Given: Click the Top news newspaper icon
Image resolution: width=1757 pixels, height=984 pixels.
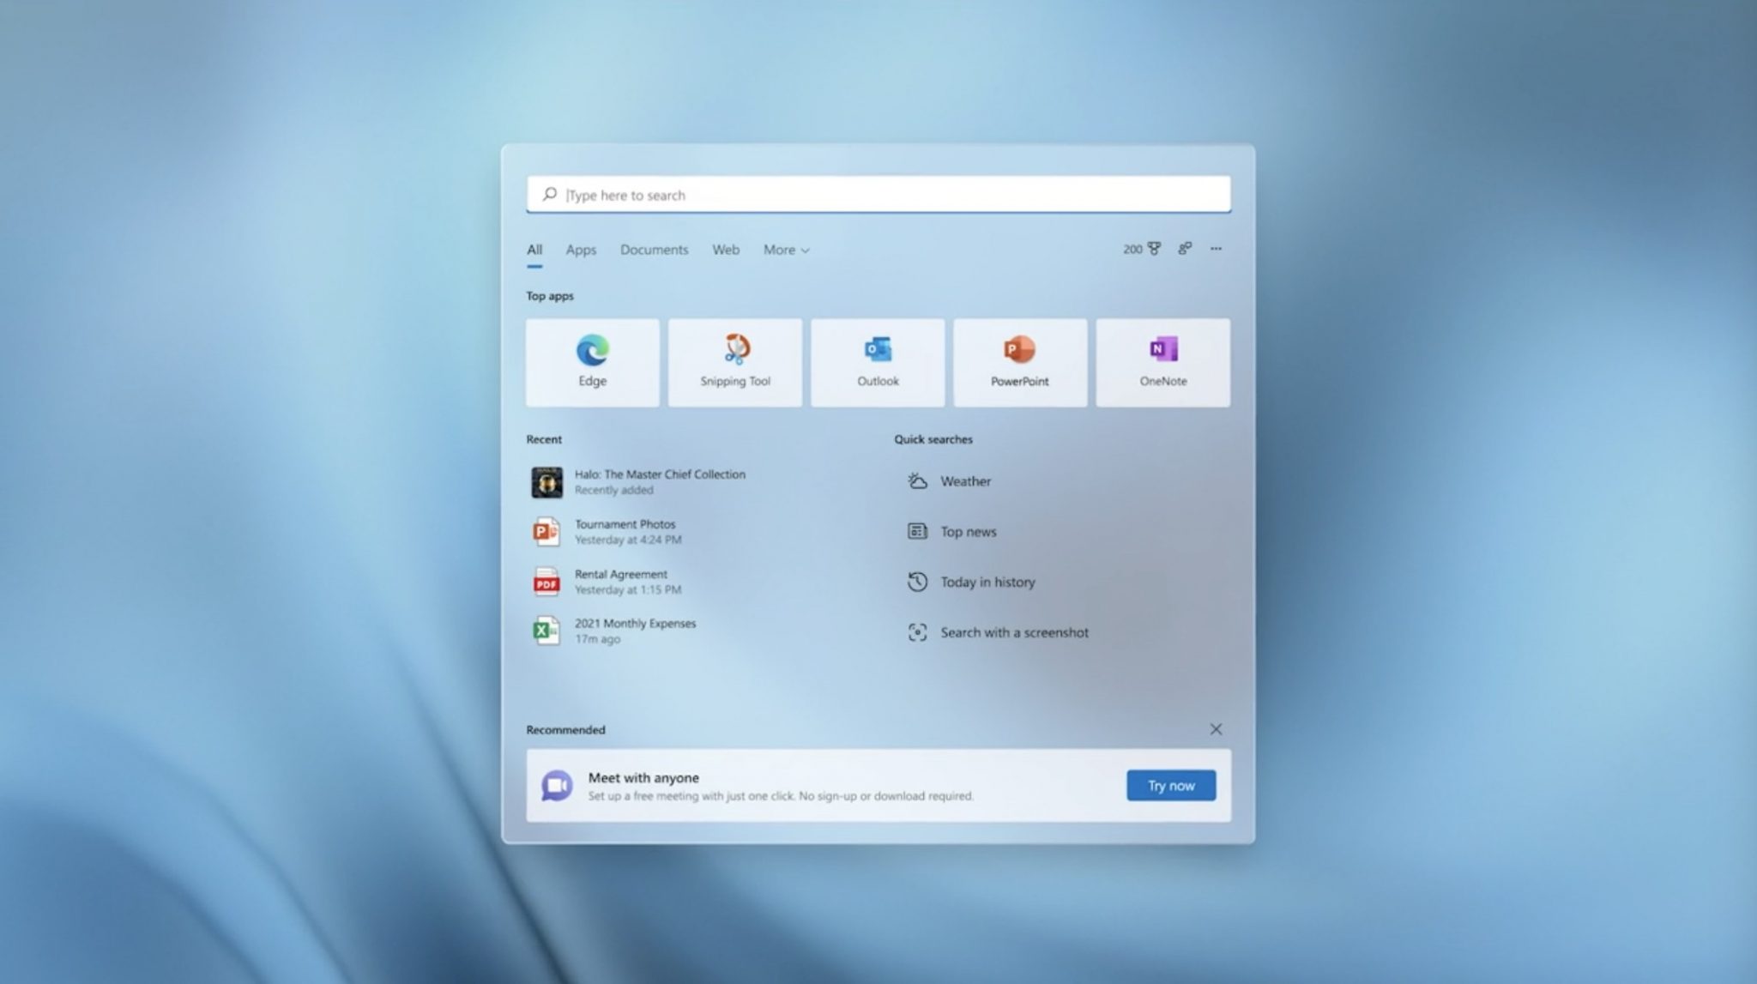Looking at the screenshot, I should point(917,532).
